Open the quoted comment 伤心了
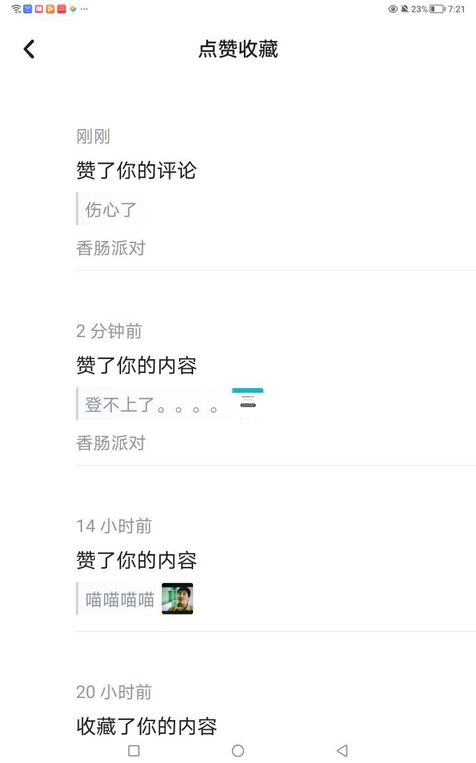Viewport: 476px width, 763px height. 109,209
